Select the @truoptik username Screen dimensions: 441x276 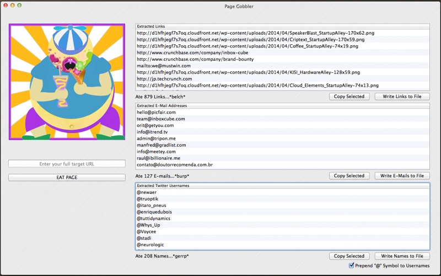(x=282, y=199)
